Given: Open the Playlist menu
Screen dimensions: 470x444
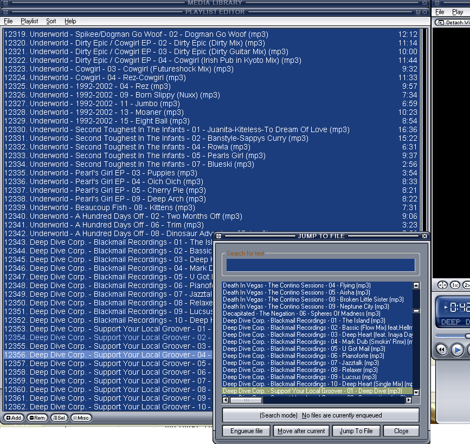Looking at the screenshot, I should [x=29, y=21].
